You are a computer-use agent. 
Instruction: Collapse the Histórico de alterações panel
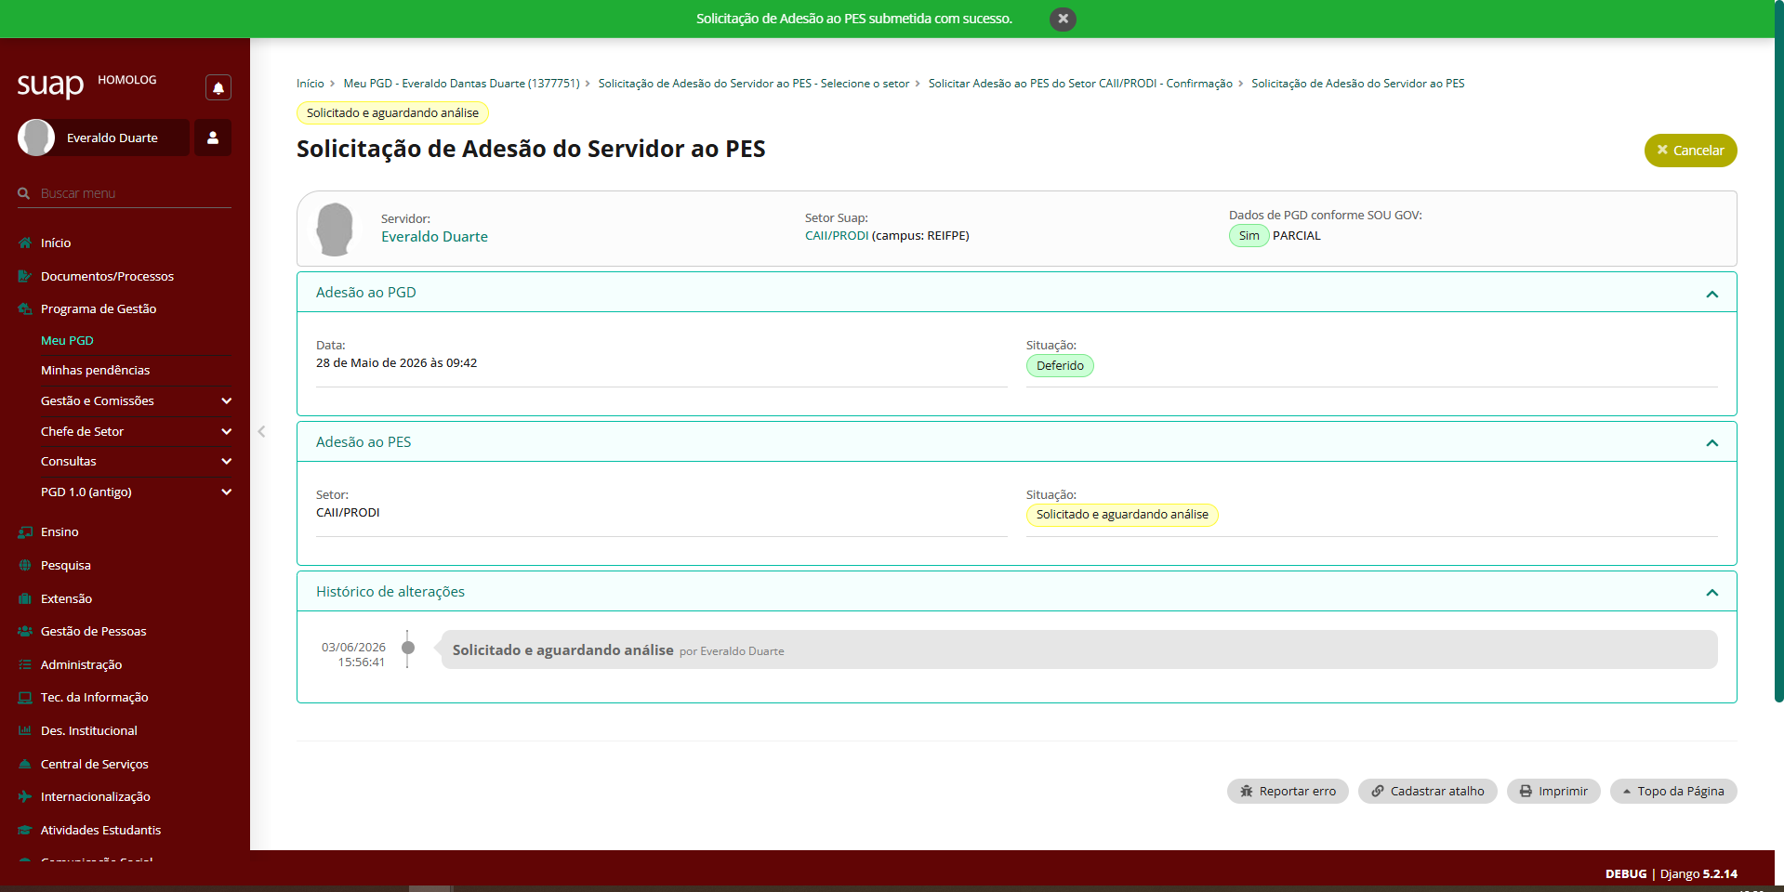(1711, 592)
